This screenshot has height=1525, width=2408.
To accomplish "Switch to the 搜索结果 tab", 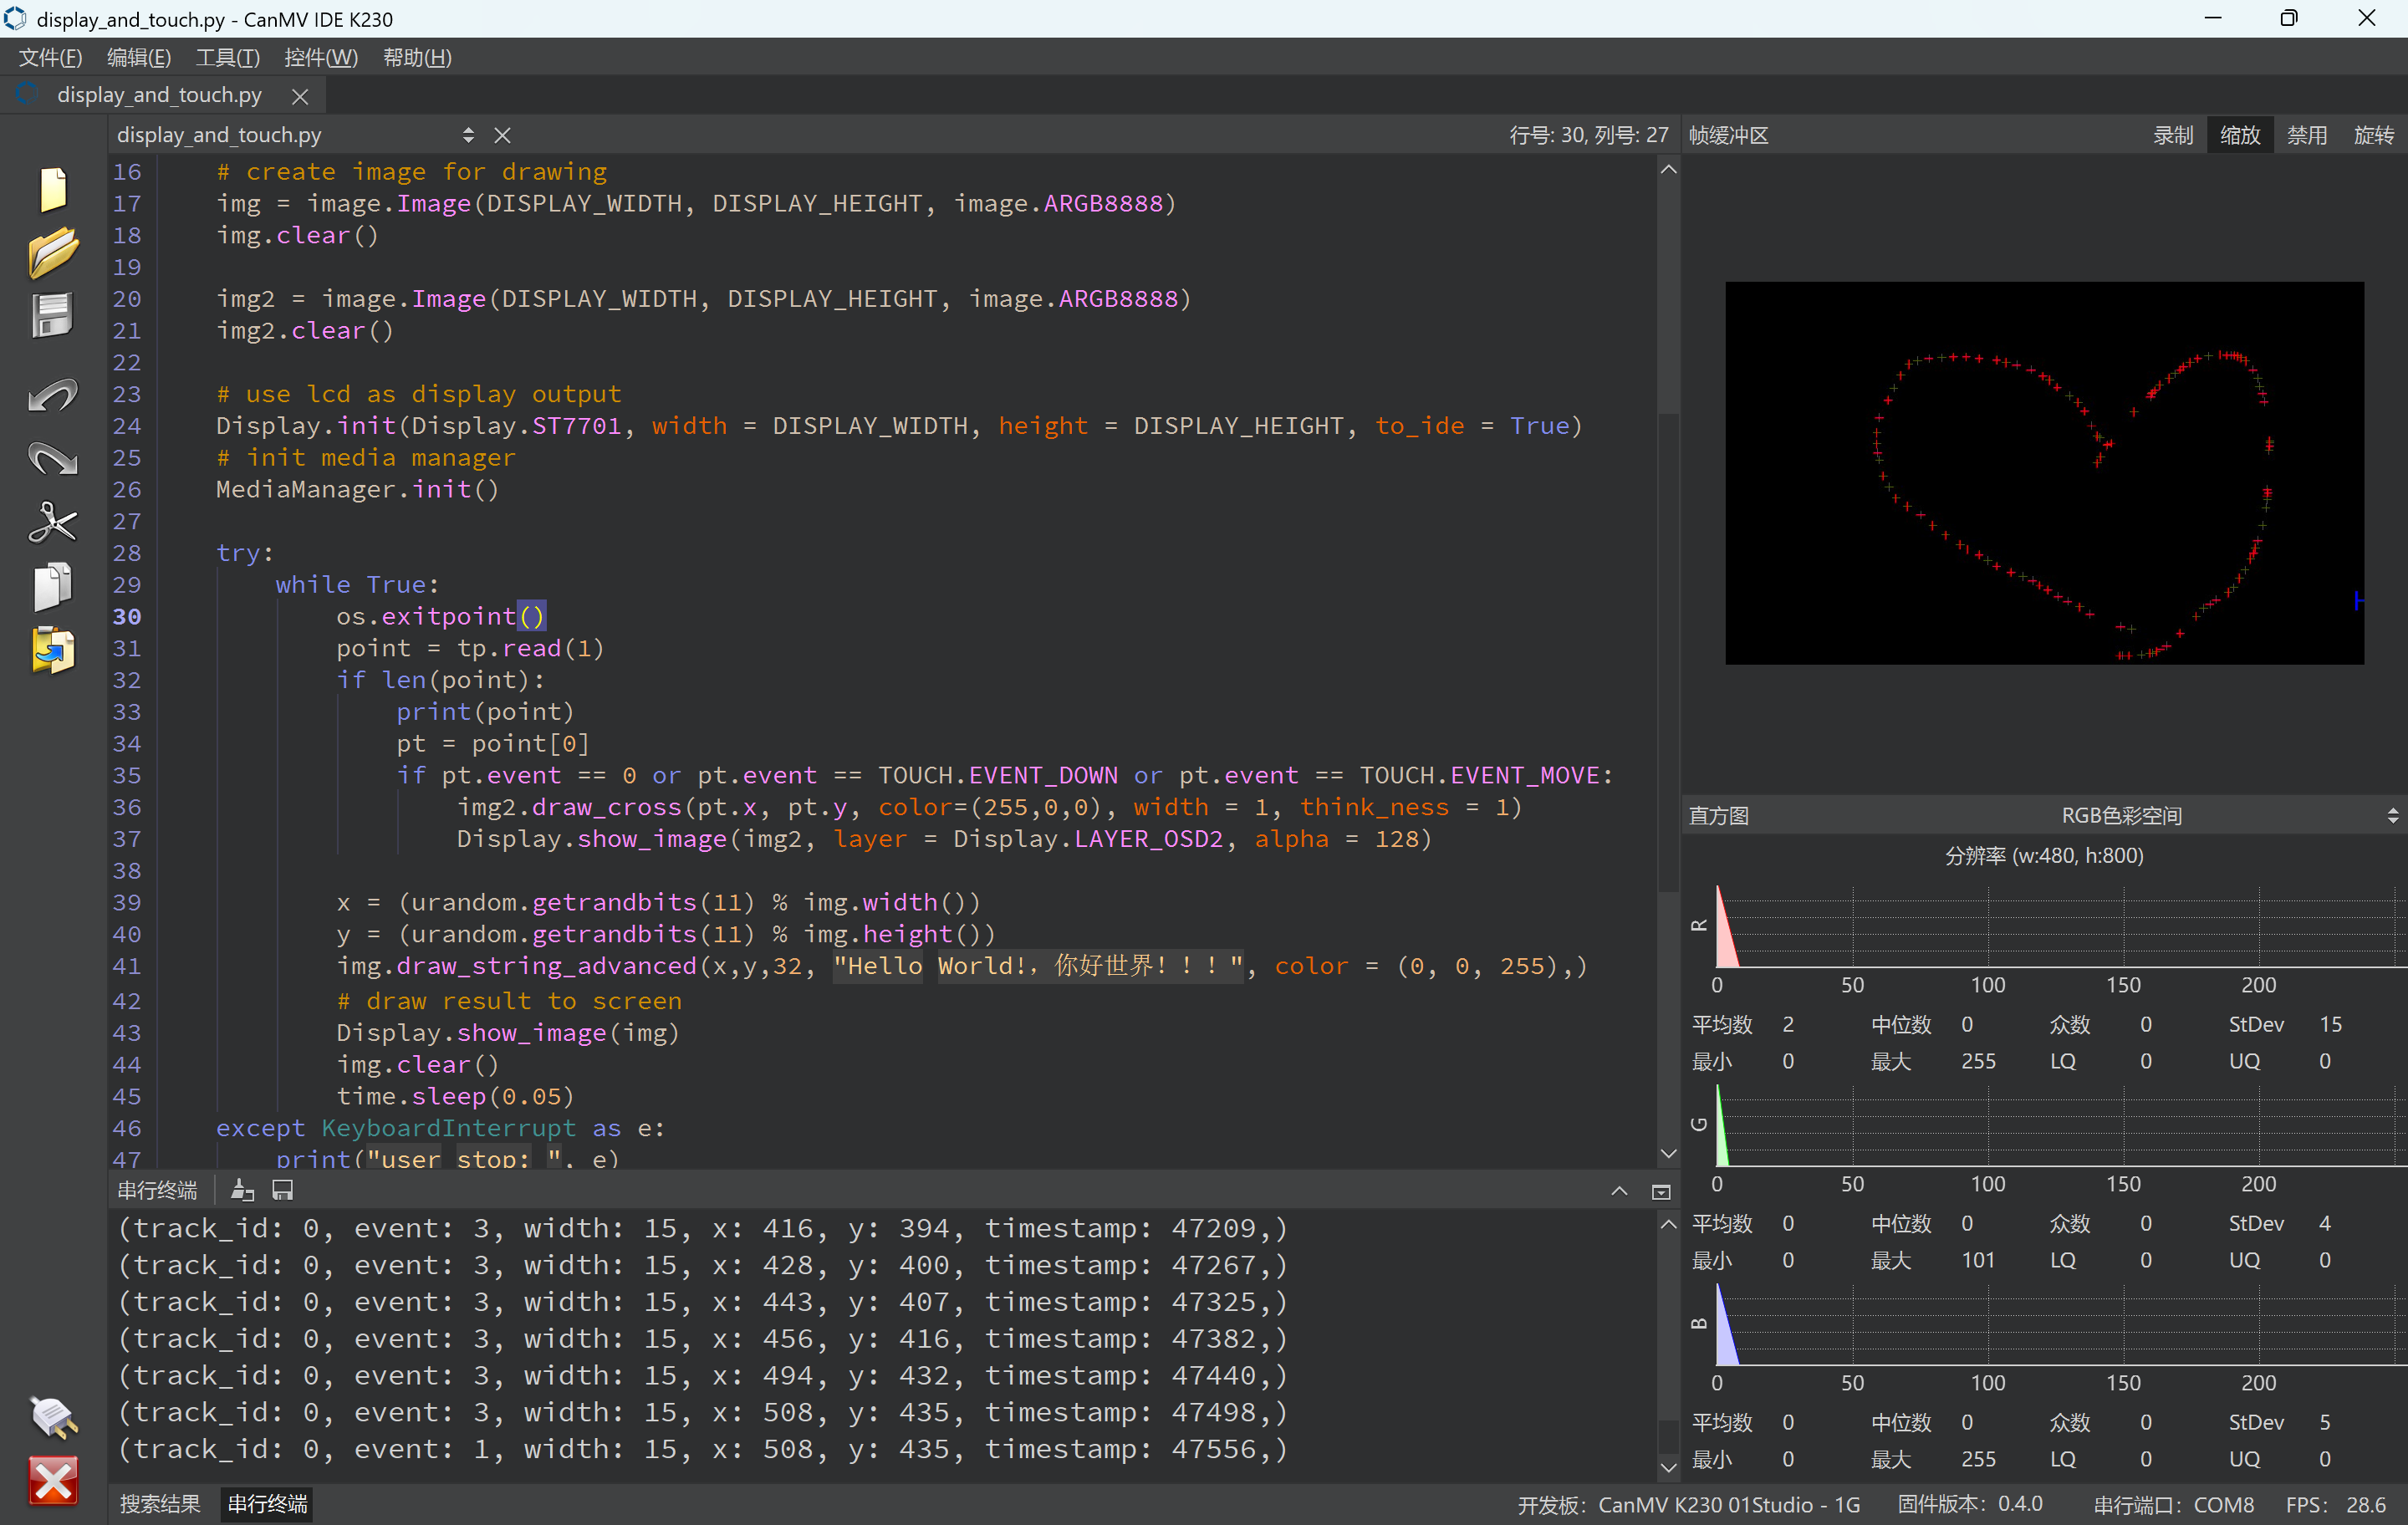I will [160, 1504].
